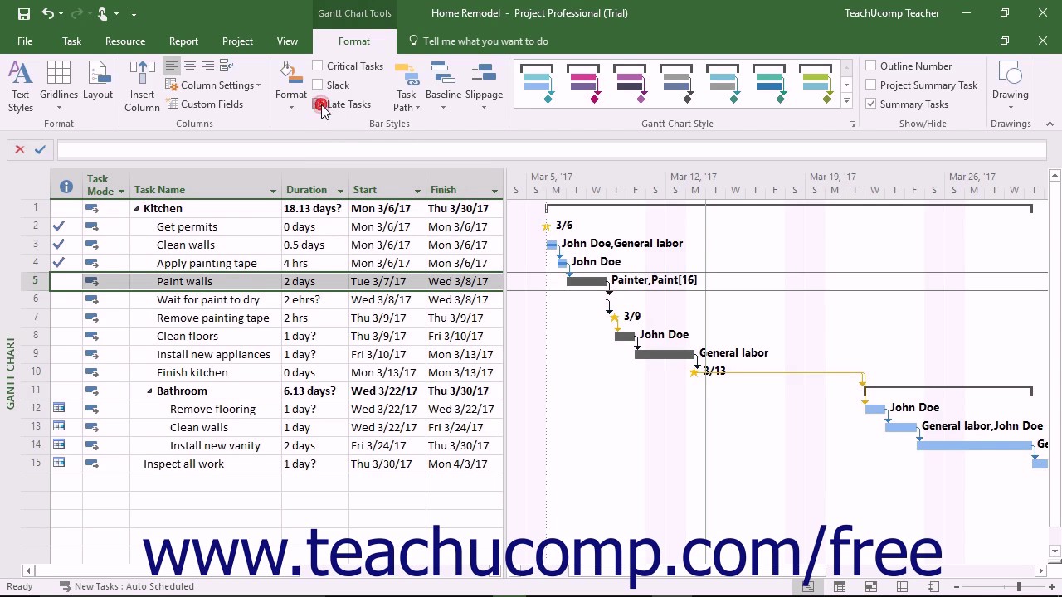Open the Baseline menu
Image resolution: width=1062 pixels, height=597 pixels.
(443, 87)
